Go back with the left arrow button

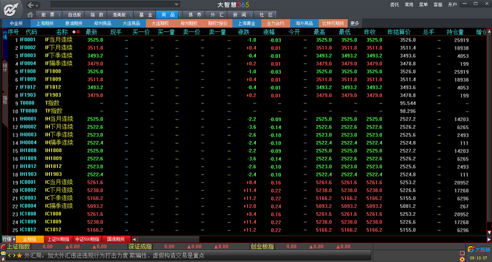(x=30, y=5)
